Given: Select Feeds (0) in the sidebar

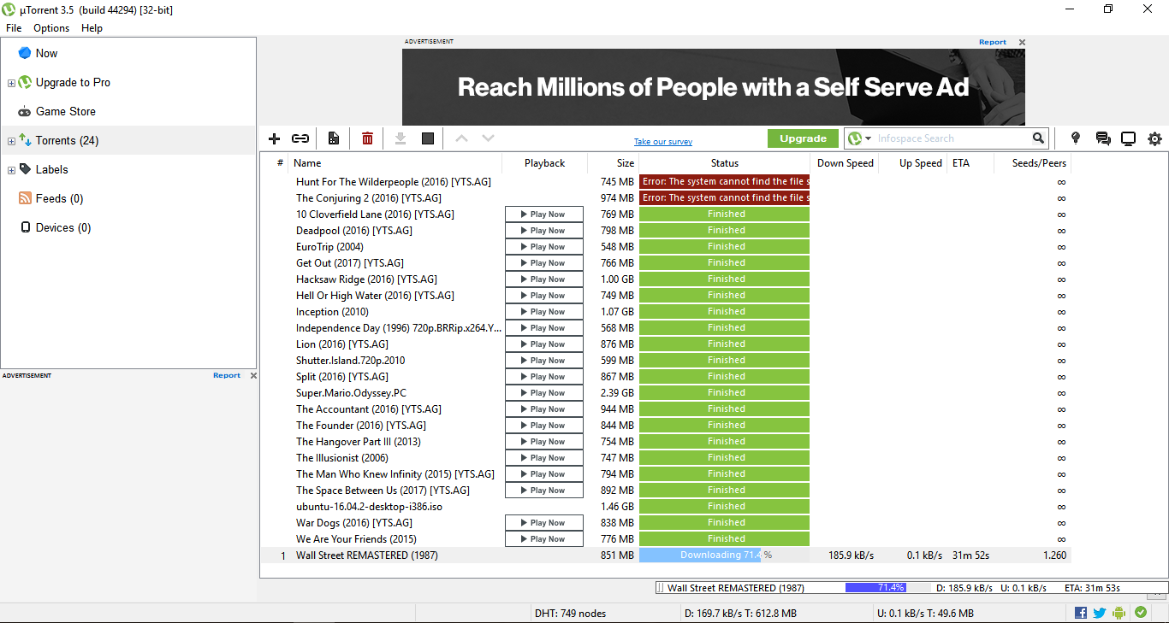Looking at the screenshot, I should (x=59, y=198).
